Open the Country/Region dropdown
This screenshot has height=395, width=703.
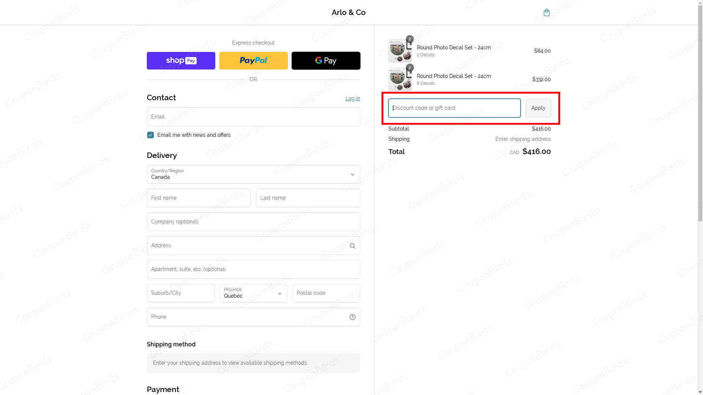(253, 174)
